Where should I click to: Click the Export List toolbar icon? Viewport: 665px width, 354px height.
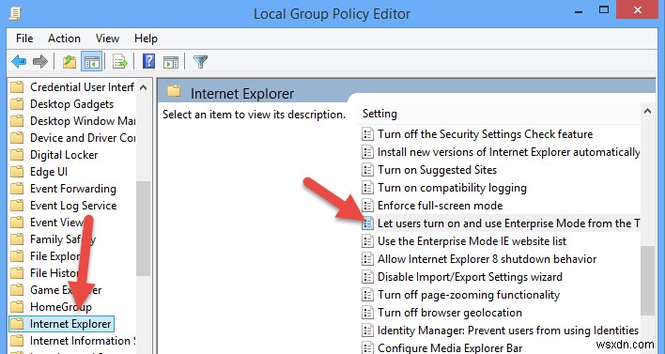click(120, 62)
